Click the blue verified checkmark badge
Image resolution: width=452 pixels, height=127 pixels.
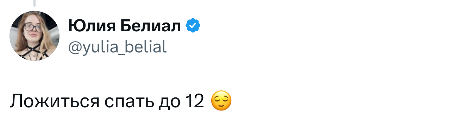click(193, 26)
